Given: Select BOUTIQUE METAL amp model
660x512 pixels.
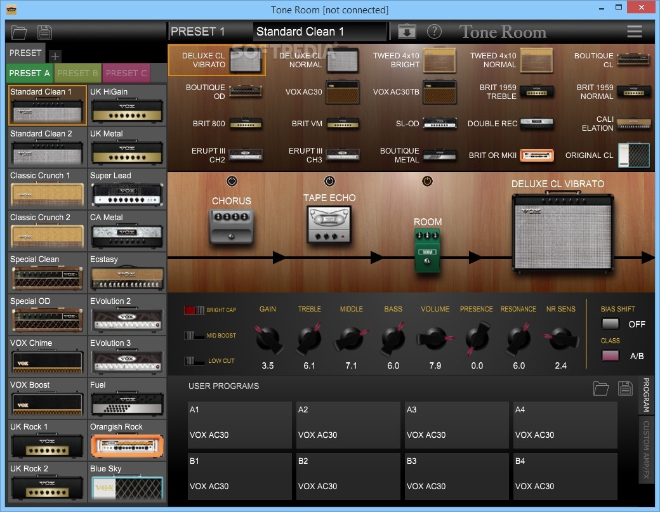Looking at the screenshot, I should point(418,155).
